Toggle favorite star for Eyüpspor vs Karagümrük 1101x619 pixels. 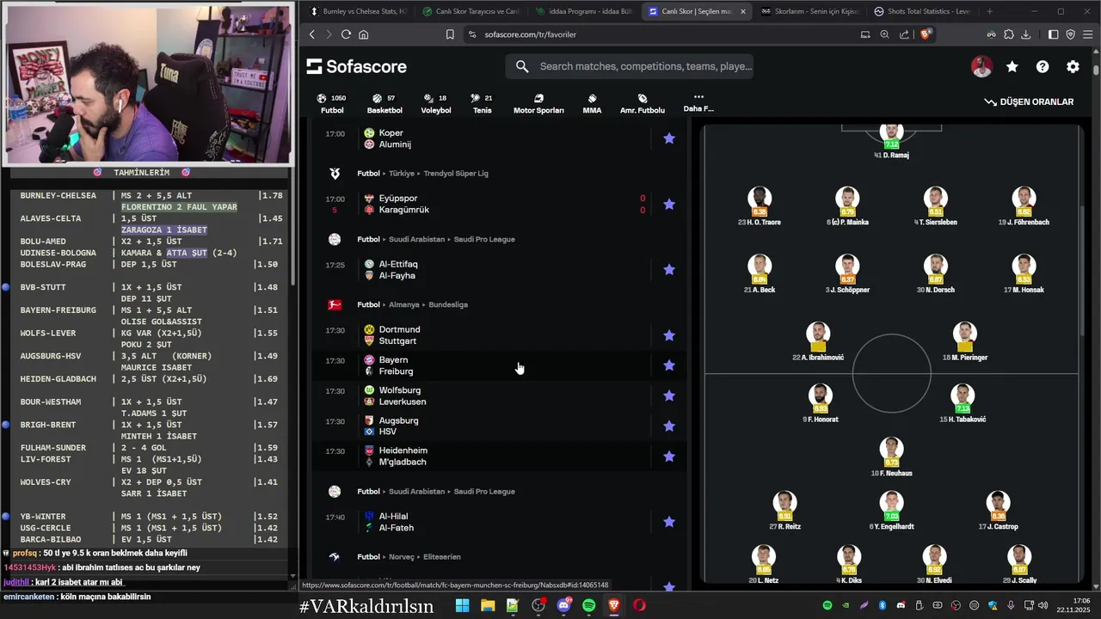(669, 205)
